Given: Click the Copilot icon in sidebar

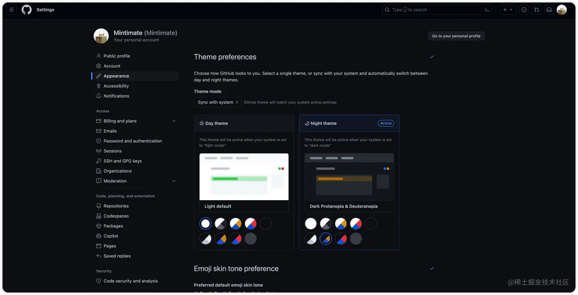Looking at the screenshot, I should [x=99, y=236].
